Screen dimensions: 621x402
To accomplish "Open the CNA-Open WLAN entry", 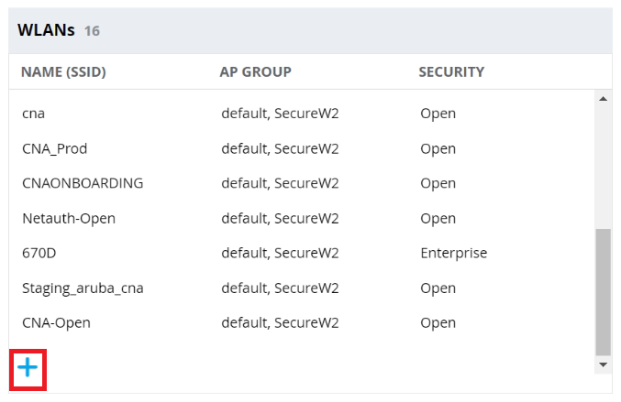I will click(56, 322).
